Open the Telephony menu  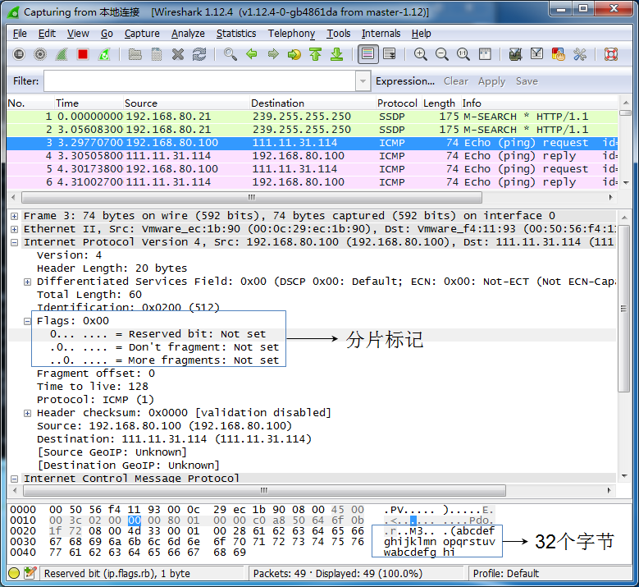click(x=291, y=34)
